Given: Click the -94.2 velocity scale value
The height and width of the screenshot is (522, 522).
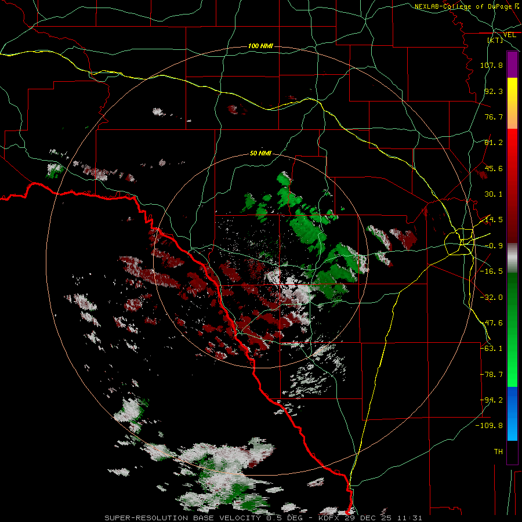Looking at the screenshot, I should tap(491, 400).
